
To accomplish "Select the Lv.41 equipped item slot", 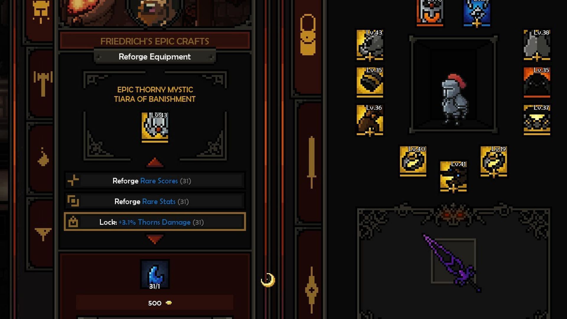I will point(453,177).
